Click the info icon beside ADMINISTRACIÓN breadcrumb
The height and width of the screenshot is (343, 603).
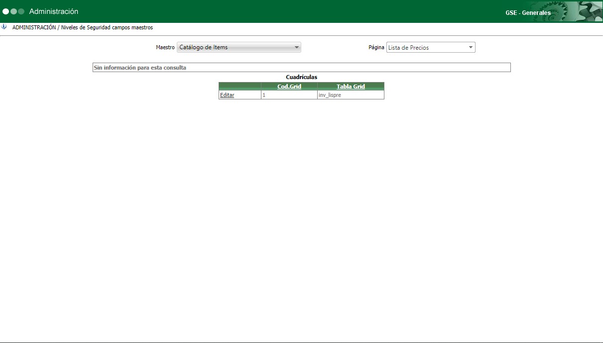(x=4, y=27)
